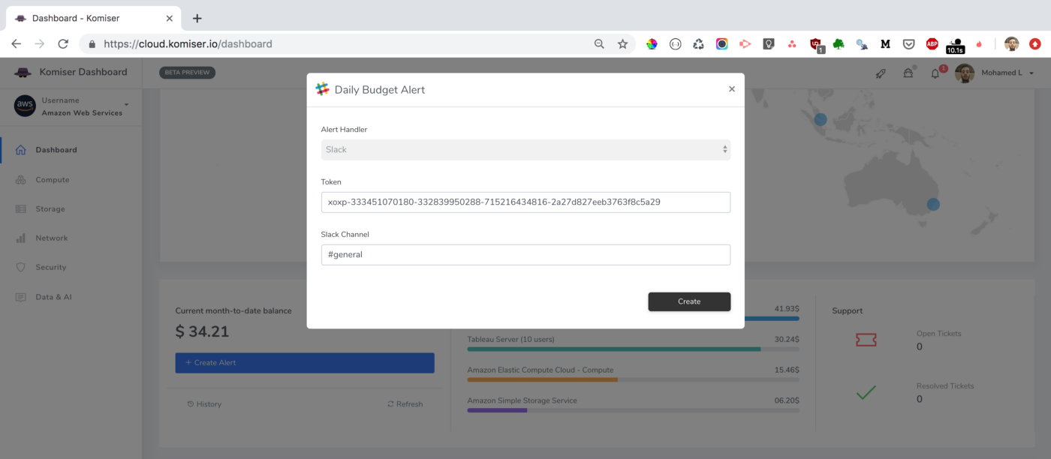Click Tableau Server cost progress bar
1051x459 pixels.
(x=633, y=349)
